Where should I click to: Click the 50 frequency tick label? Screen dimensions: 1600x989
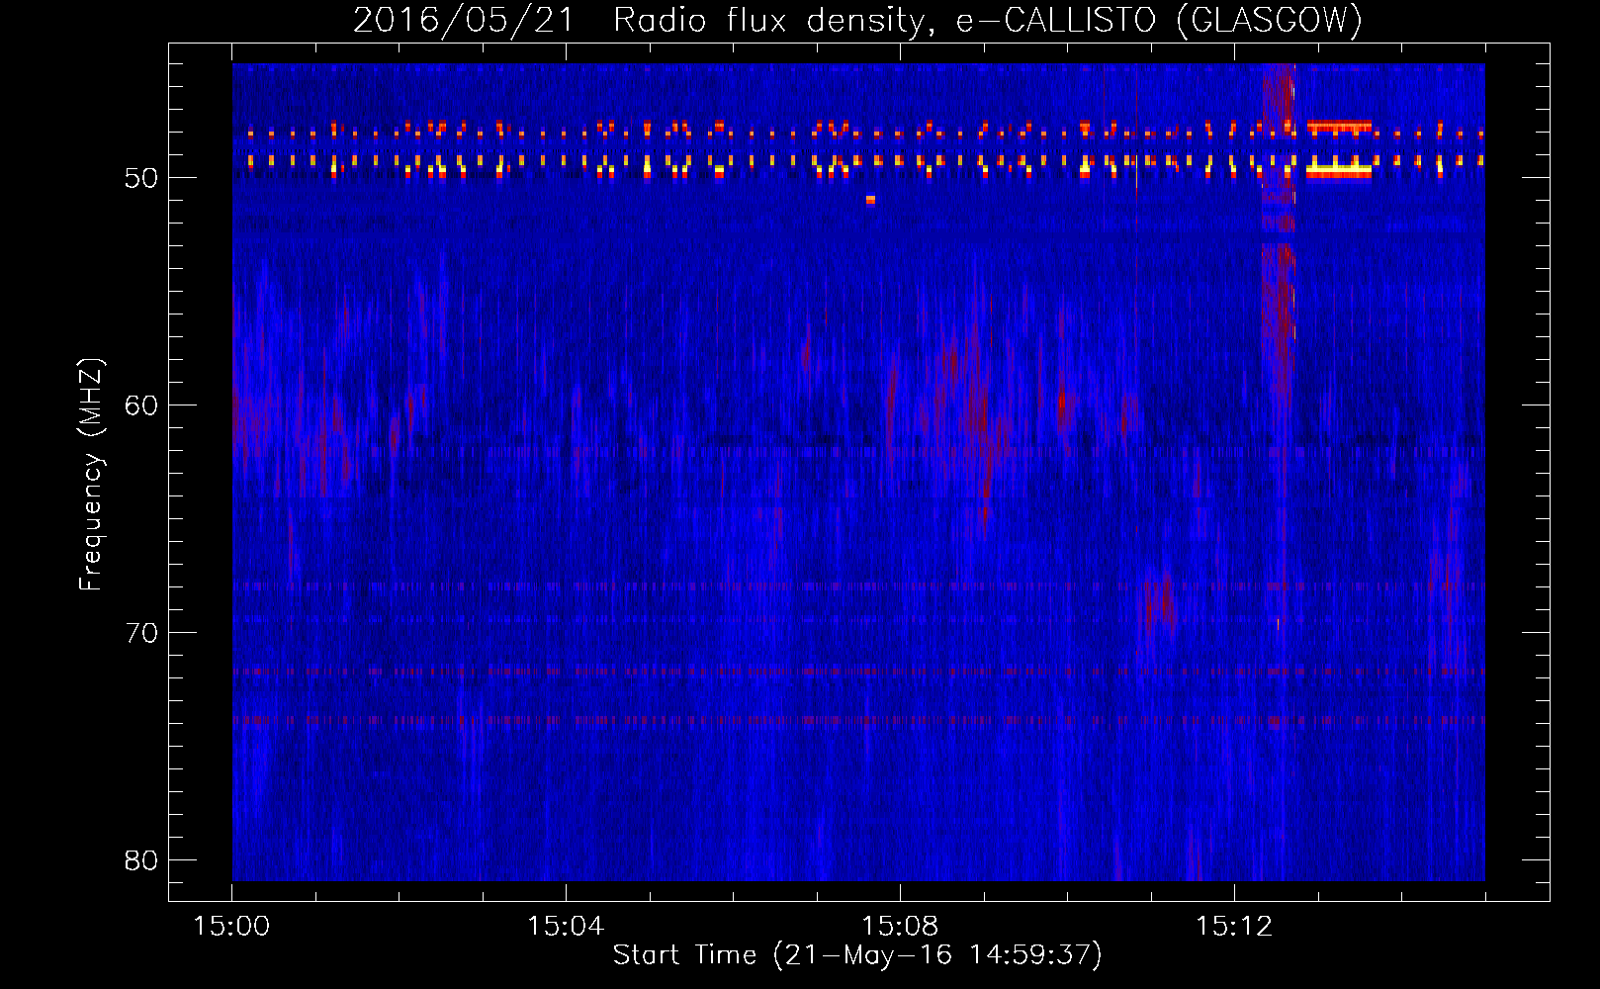142,178
